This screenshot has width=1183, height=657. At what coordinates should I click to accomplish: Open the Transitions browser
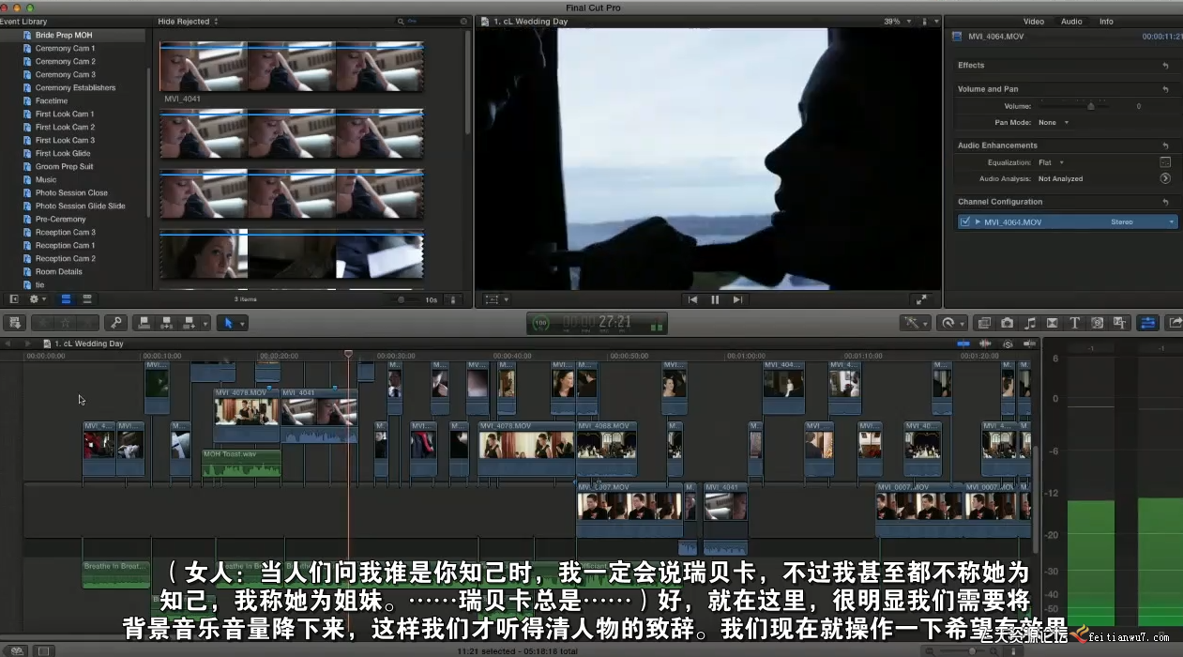[x=1052, y=323]
